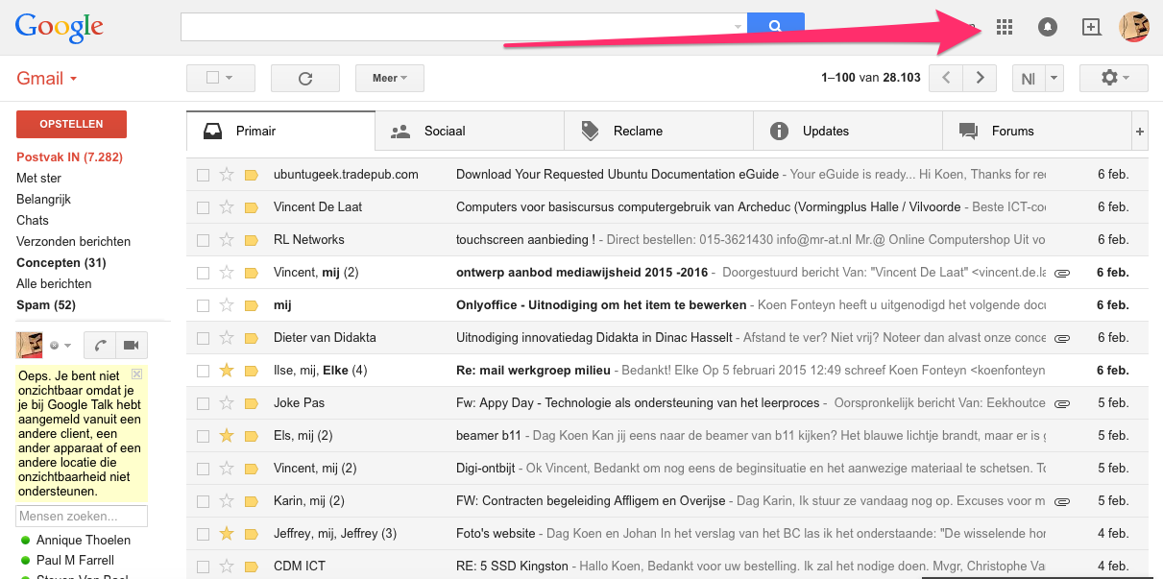1163x579 pixels.
Task: Toggle importance marker for Joke Pas message
Action: pos(252,403)
